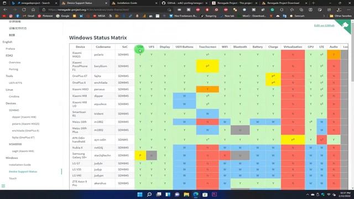Open the Pinterest bookmark
Viewport: 354px width, 199px height.
(45, 16)
